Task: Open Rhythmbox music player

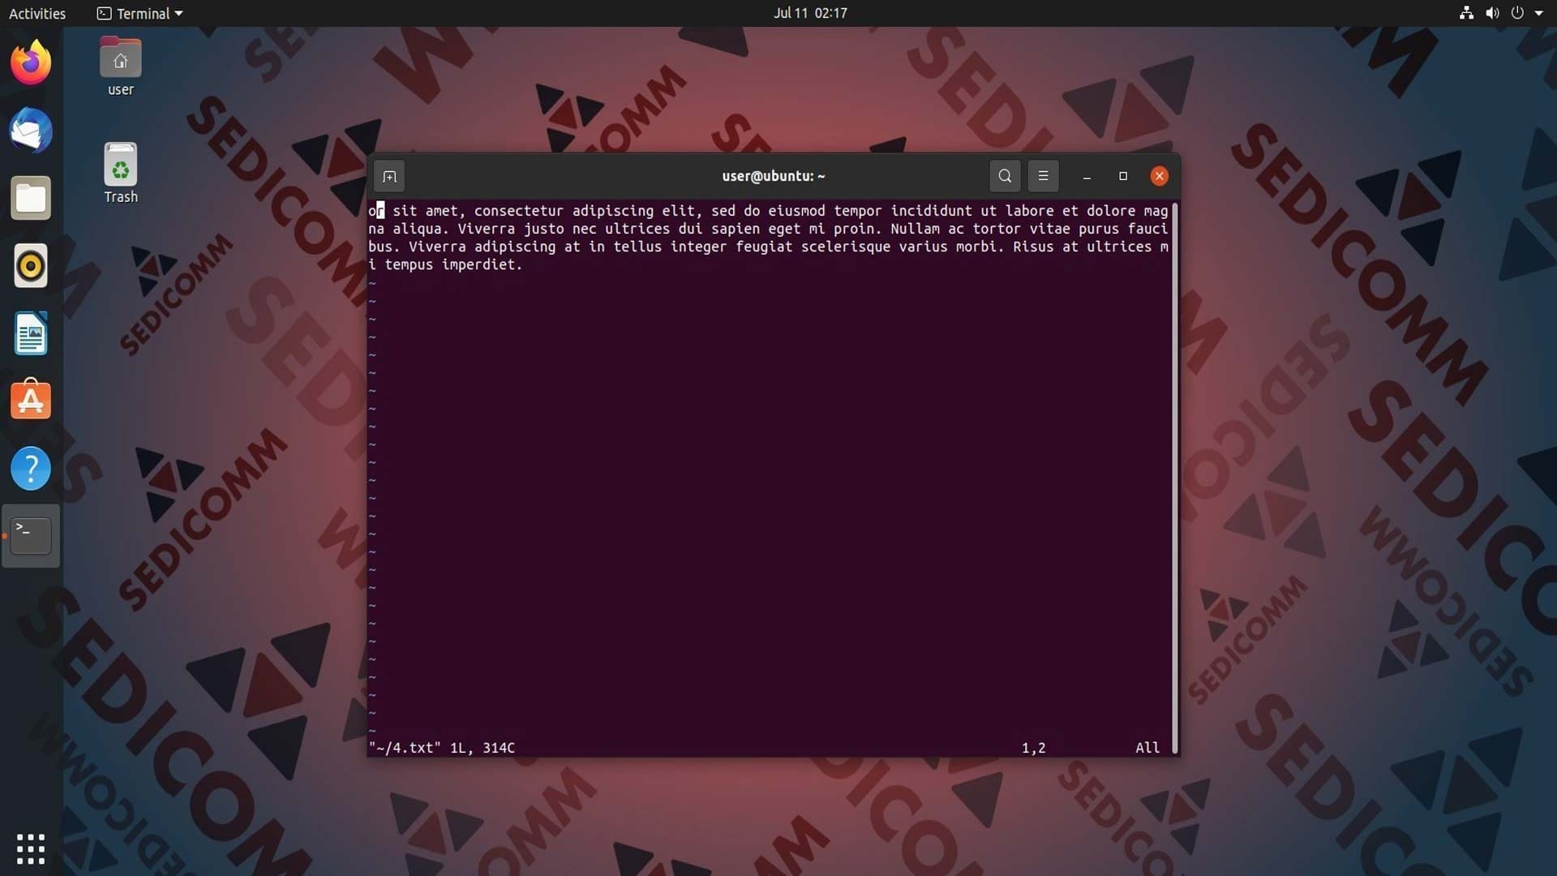Action: 31,265
